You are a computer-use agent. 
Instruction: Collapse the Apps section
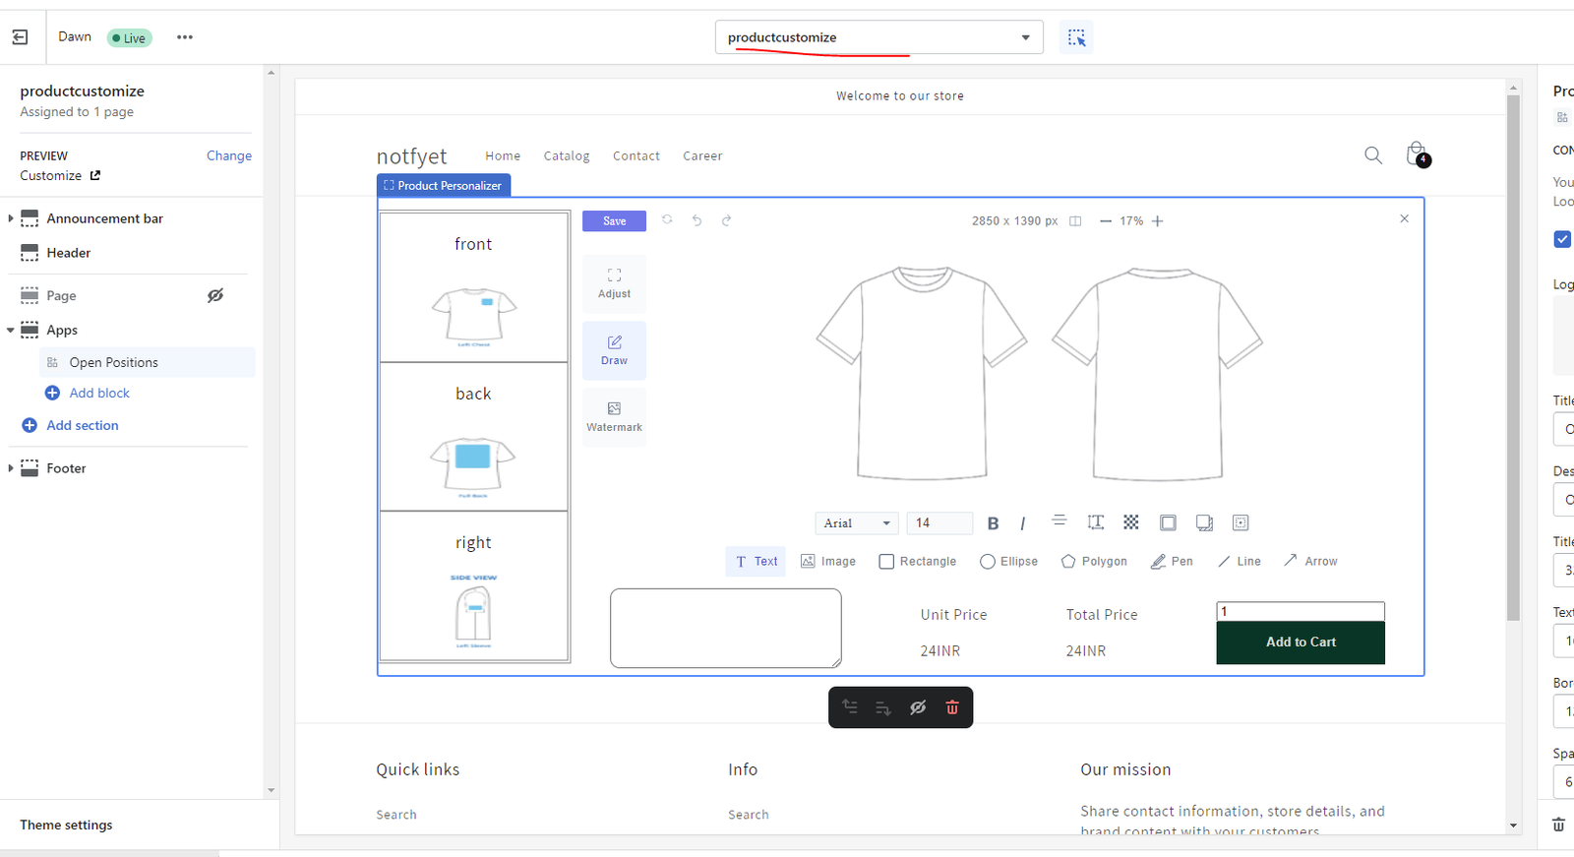point(11,331)
